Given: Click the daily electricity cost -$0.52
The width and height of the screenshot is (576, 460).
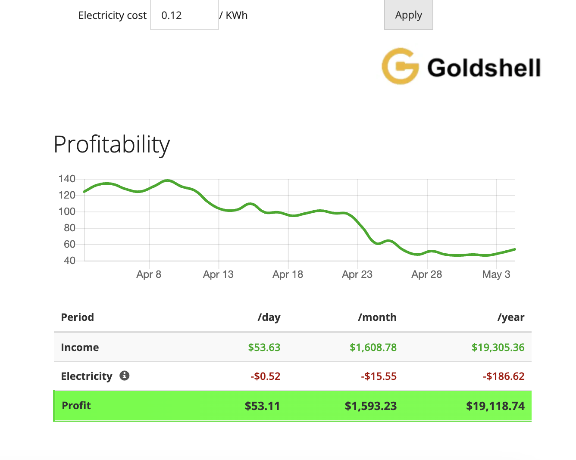Looking at the screenshot, I should (x=266, y=376).
